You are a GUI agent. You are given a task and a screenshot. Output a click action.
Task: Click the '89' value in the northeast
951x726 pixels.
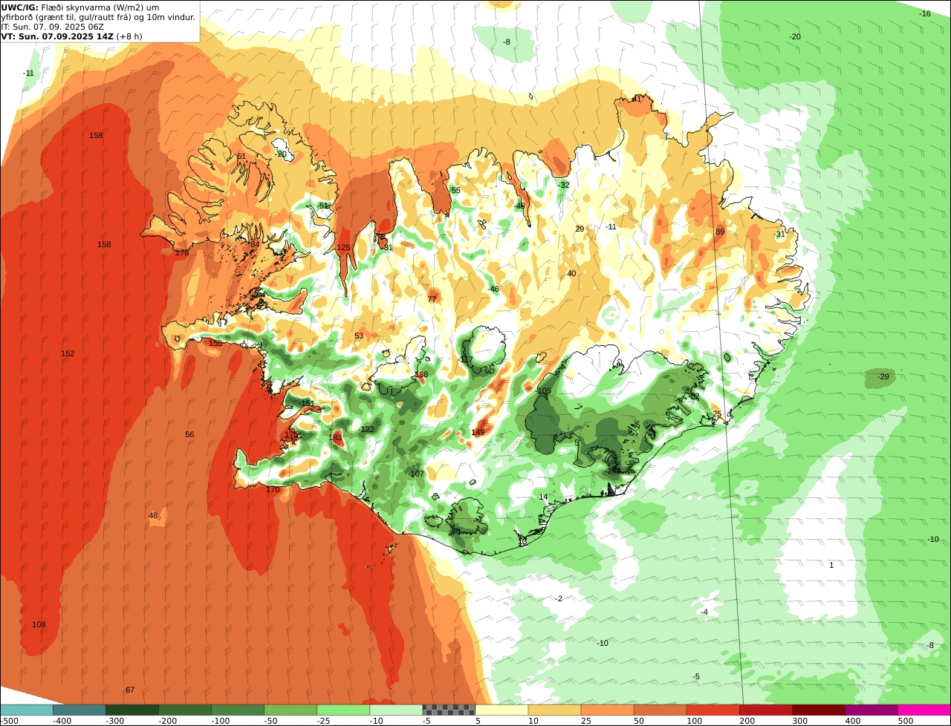719,232
